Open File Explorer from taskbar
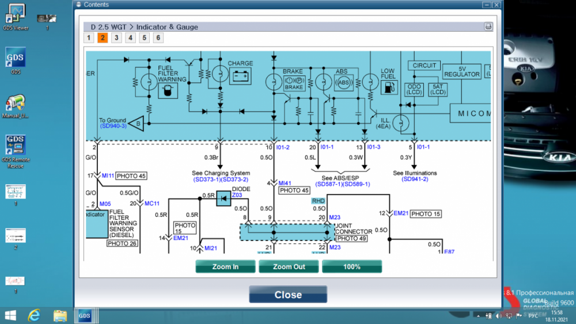Viewport: 576px width, 324px height. (x=60, y=315)
